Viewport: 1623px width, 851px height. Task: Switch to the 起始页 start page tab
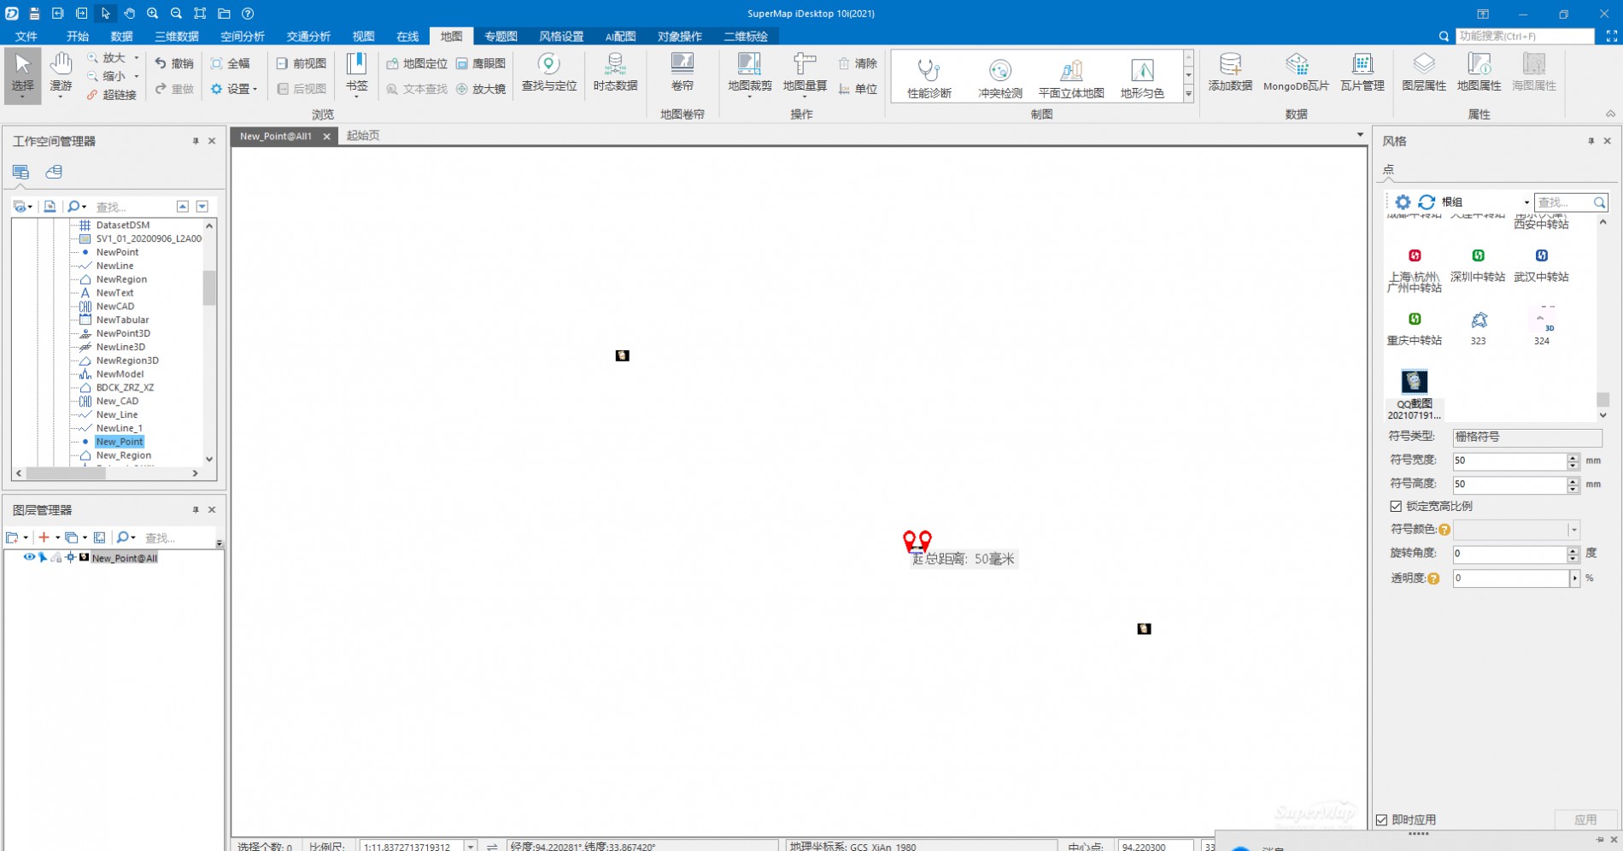[x=363, y=135]
